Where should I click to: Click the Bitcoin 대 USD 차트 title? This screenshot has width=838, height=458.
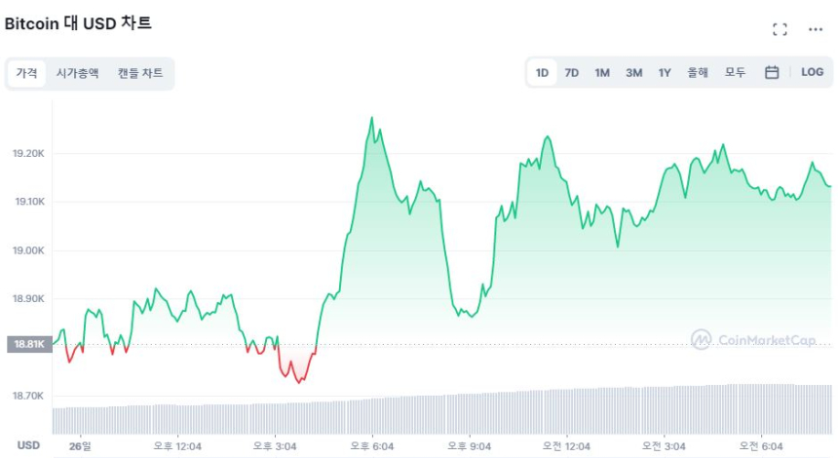click(78, 23)
